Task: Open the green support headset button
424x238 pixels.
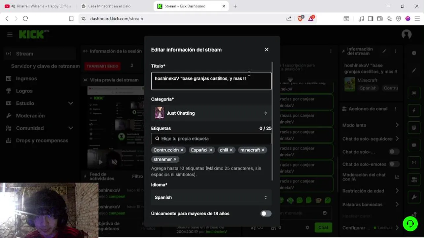Action: 410,224
